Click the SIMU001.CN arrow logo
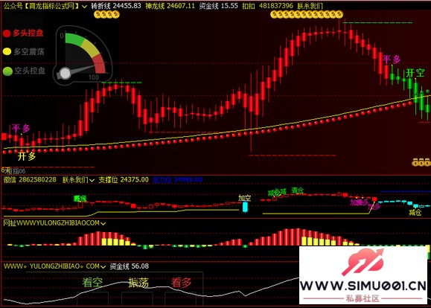 coord(363,262)
